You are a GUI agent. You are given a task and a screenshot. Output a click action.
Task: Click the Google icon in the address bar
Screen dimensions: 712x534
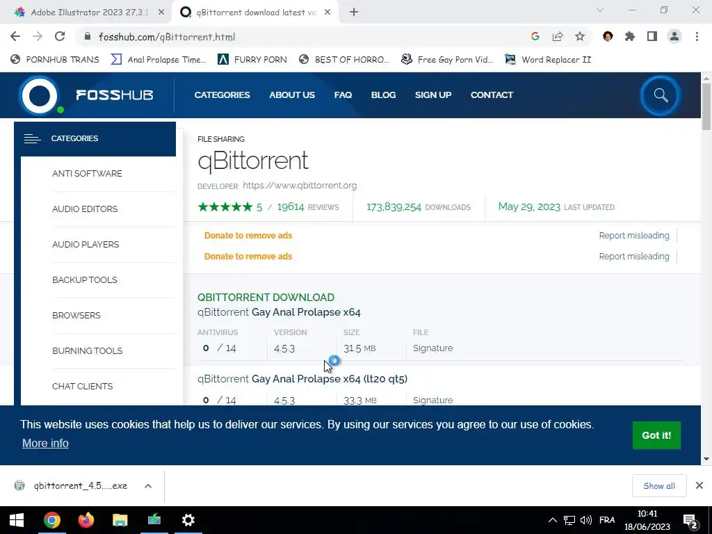point(535,36)
